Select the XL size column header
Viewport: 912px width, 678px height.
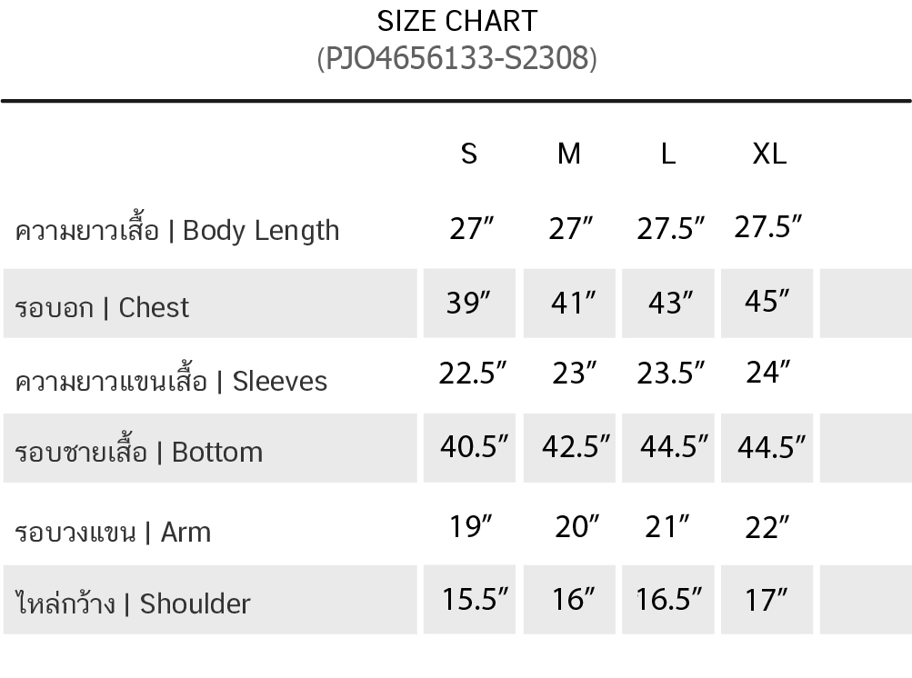coord(769,154)
